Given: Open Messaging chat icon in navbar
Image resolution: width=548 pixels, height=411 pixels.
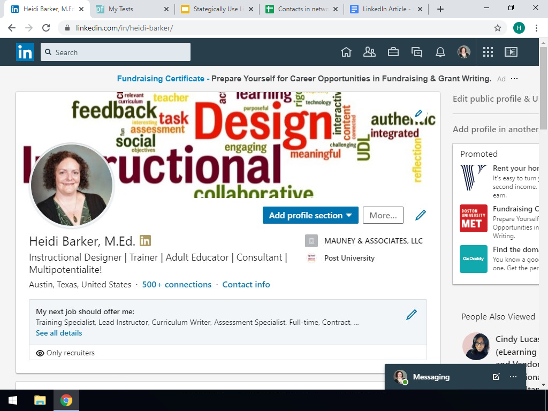Looking at the screenshot, I should (416, 52).
